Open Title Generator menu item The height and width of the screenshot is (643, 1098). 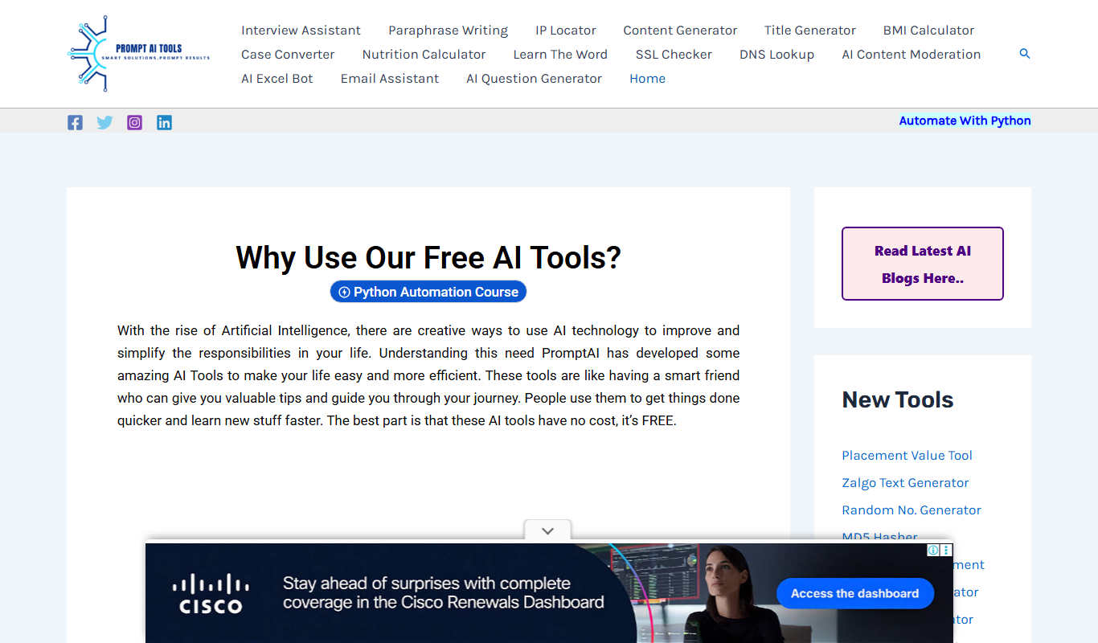pos(810,31)
